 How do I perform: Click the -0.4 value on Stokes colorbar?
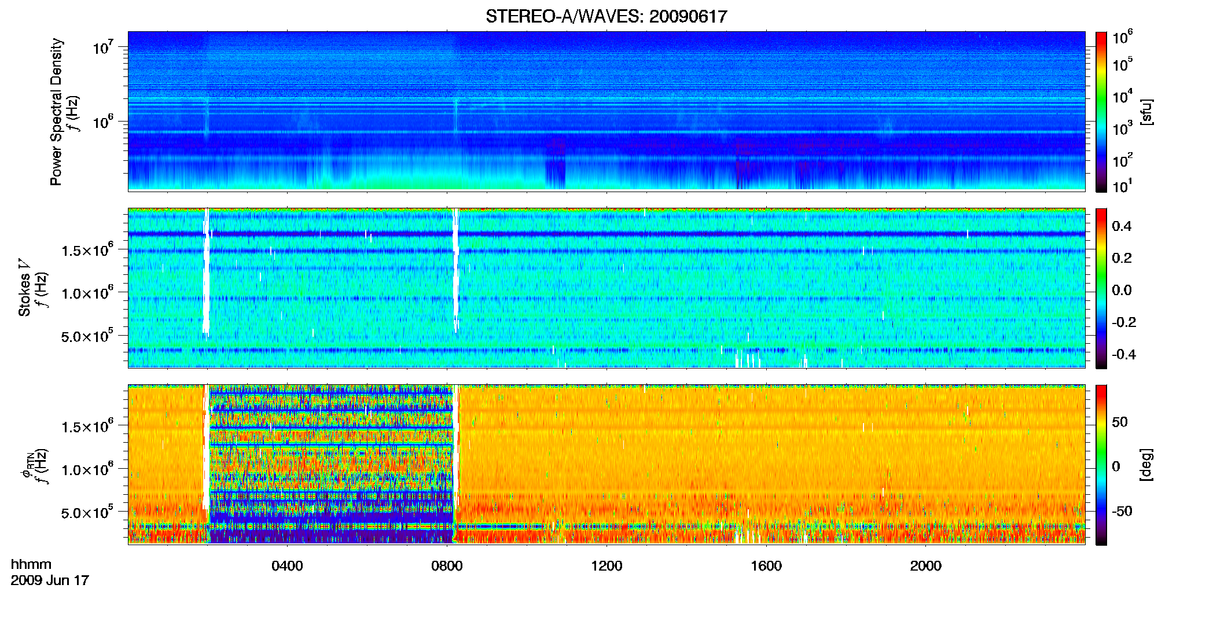(1124, 354)
